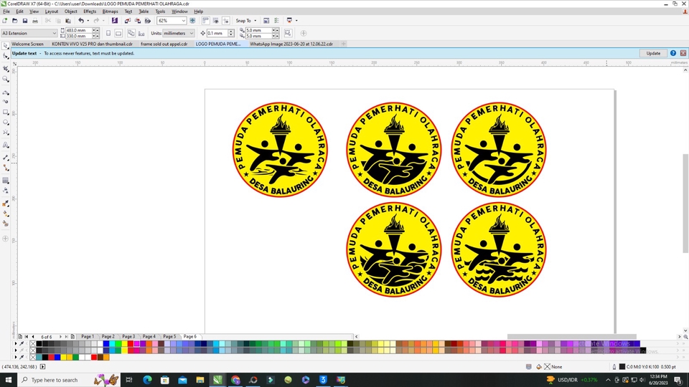
Task: Toggle Treat All Objects as Filled
Action: [288, 34]
